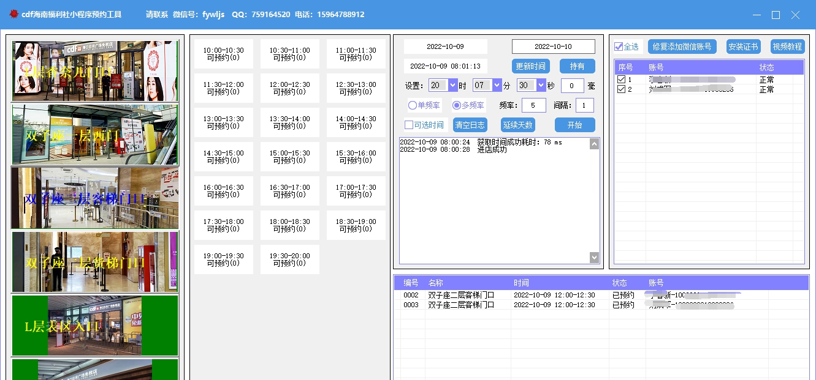816x380 pixels.
Task: Click the 频率 frequency input field showing 5
Action: (533, 105)
